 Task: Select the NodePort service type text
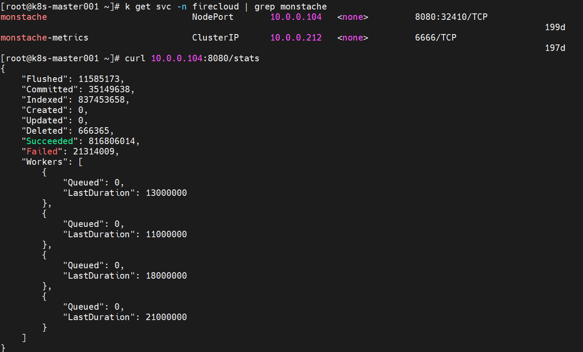[212, 17]
